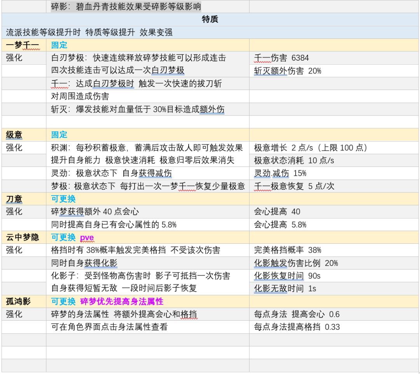Click the '强化' cell under 孤鸿影
420x374 pixels.
24,314
